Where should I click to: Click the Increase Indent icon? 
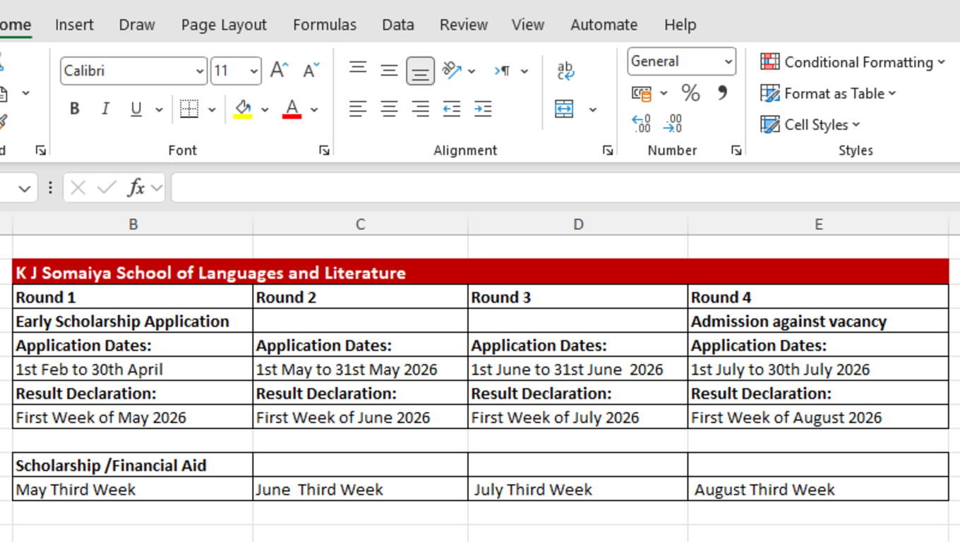tap(483, 109)
